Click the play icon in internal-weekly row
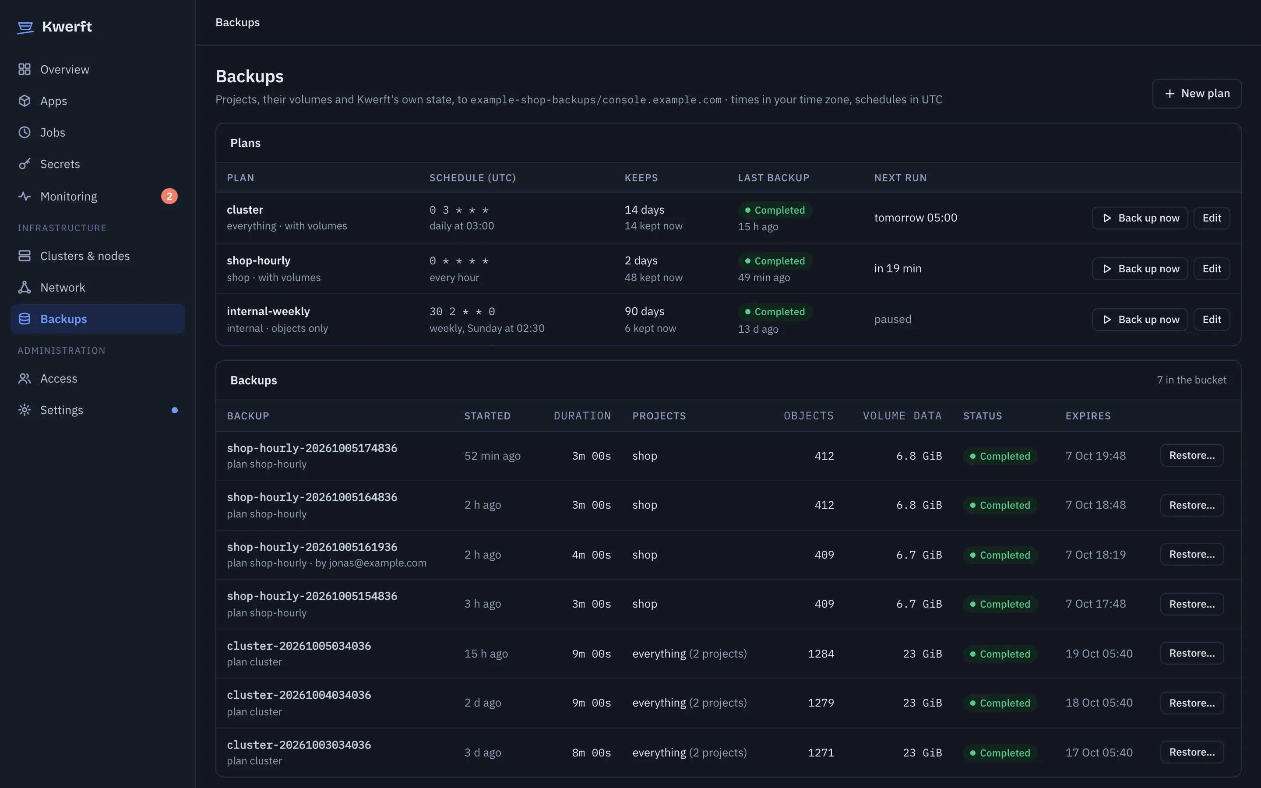 point(1107,320)
